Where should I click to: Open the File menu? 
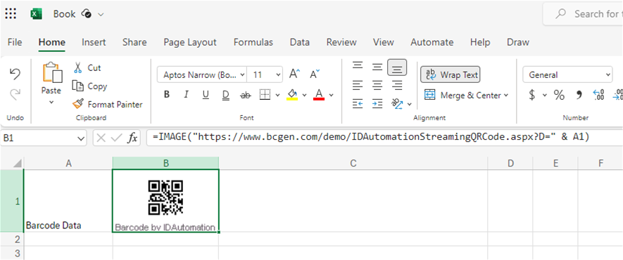point(15,42)
